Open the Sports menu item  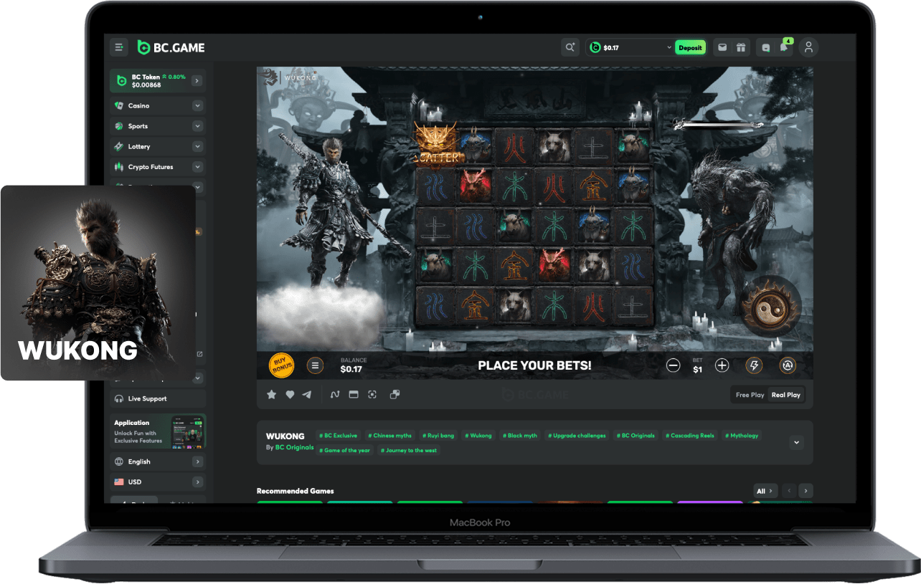point(138,126)
